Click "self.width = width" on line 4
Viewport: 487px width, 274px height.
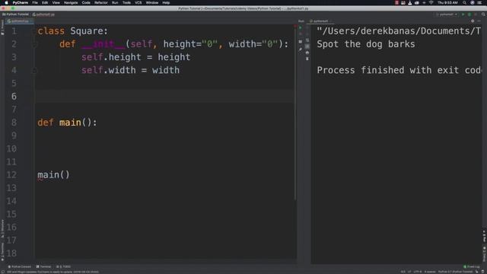(130, 70)
